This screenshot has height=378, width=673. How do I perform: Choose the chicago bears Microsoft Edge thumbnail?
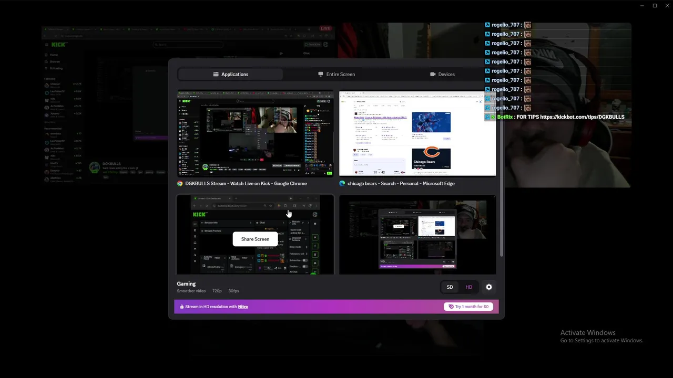[x=417, y=133]
